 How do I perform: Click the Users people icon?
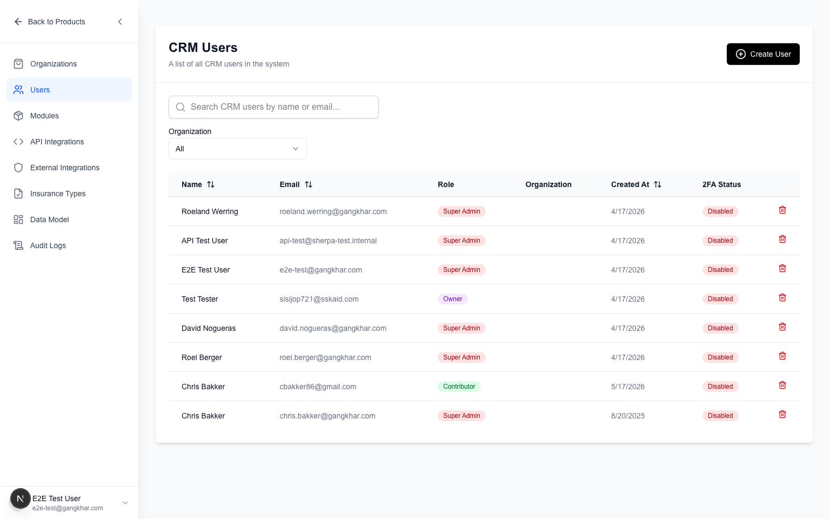(x=18, y=90)
